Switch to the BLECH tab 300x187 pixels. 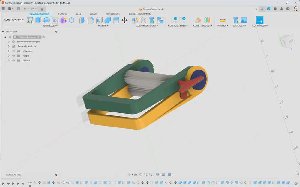(x=93, y=14)
